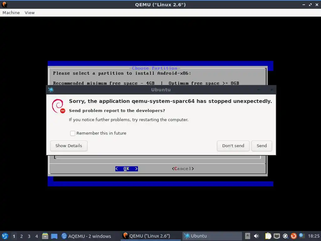
Task: Tick the 'Remember this in future' checkbox
Action: (x=72, y=133)
